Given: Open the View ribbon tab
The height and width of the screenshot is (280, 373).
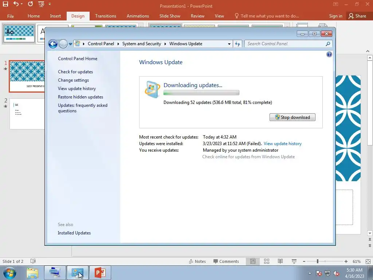Looking at the screenshot, I should click(219, 16).
